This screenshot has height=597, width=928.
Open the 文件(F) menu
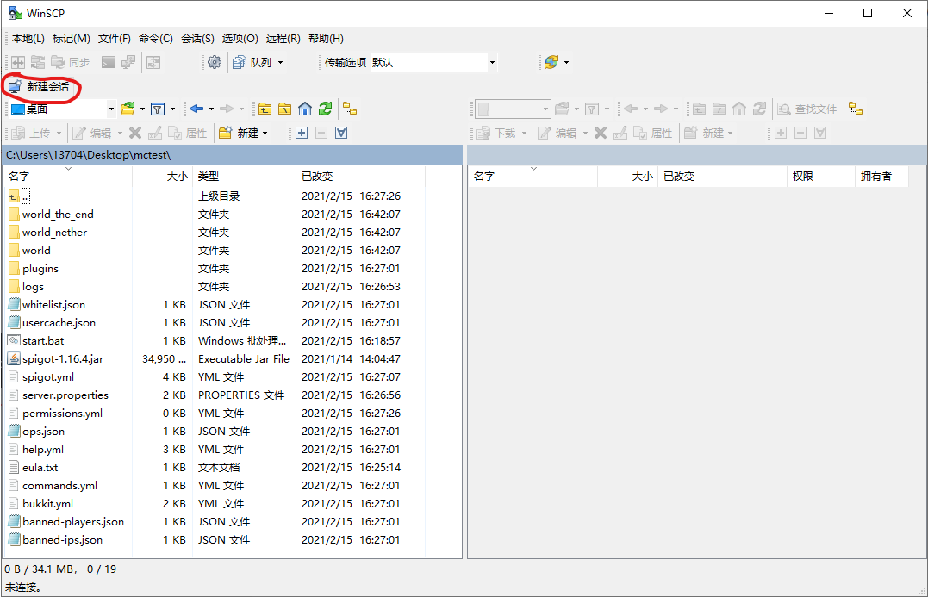coord(115,39)
